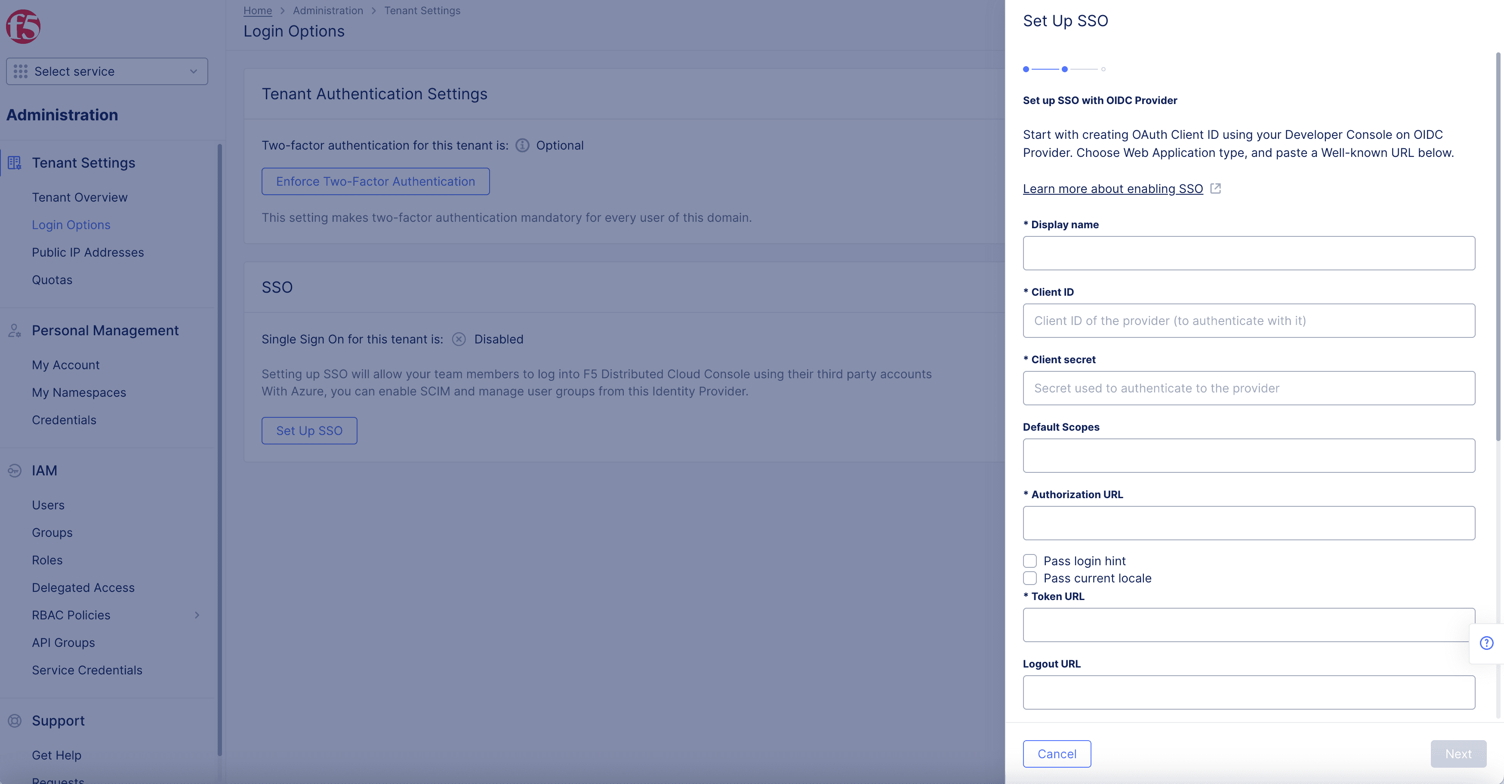Click the Administration breadcrumb
The width and height of the screenshot is (1504, 784).
[327, 10]
